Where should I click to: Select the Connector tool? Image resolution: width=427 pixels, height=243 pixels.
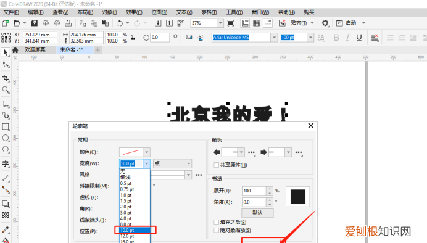(6, 190)
